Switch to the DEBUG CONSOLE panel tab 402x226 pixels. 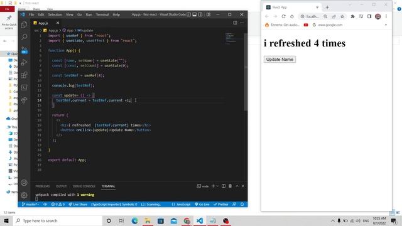[x=84, y=186]
